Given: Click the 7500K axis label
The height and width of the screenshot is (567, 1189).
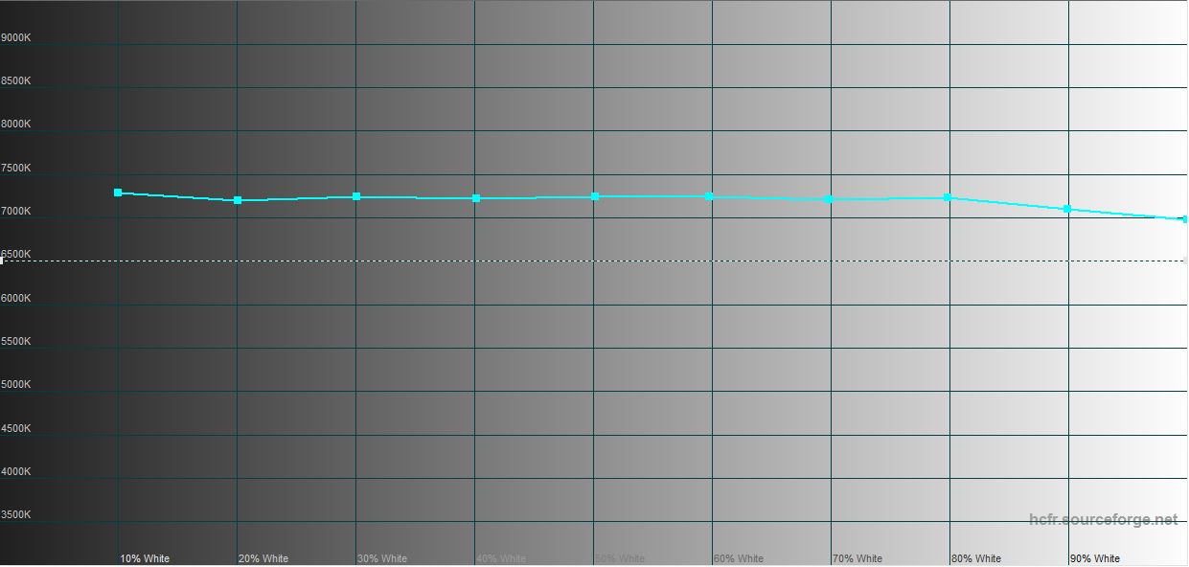Looking at the screenshot, I should (16, 168).
